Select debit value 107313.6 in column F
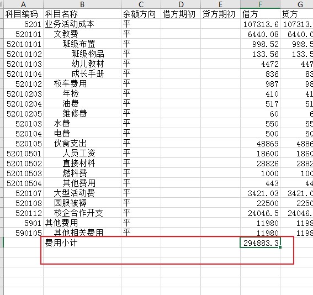 (260, 24)
